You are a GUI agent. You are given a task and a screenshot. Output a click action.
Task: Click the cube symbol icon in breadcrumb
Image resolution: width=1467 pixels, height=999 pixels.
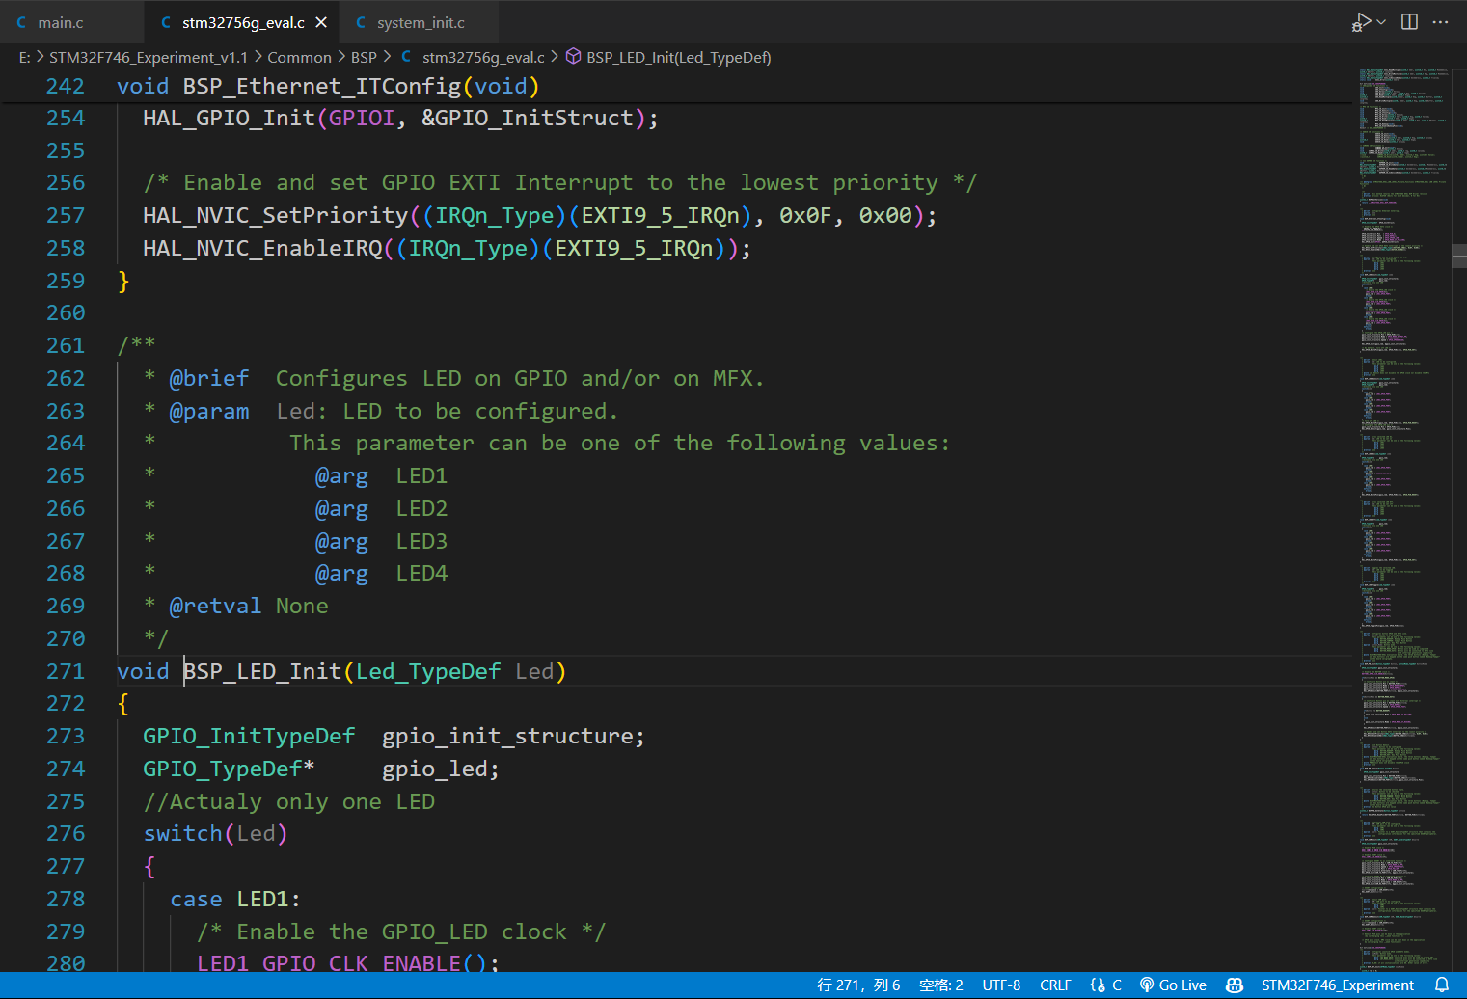(x=573, y=57)
